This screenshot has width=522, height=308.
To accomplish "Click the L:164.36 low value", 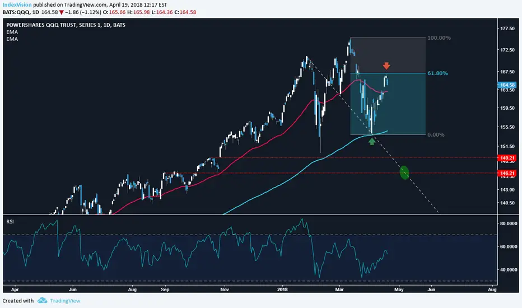I will pyautogui.click(x=162, y=12).
